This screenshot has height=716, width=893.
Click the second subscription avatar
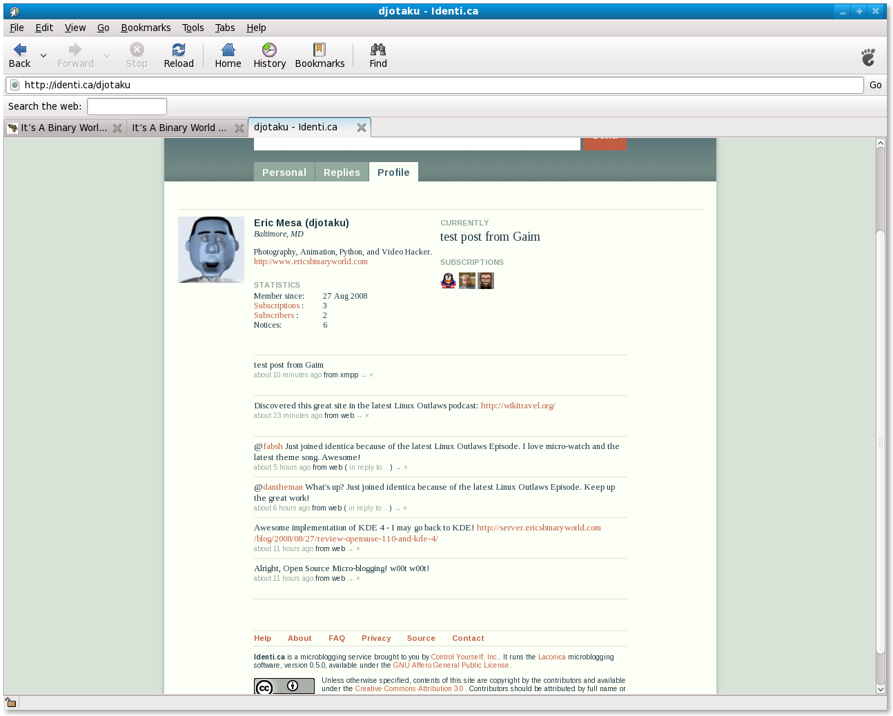[467, 281]
